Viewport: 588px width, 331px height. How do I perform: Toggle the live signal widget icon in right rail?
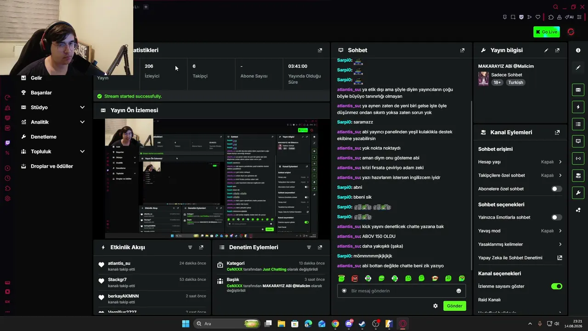578,158
